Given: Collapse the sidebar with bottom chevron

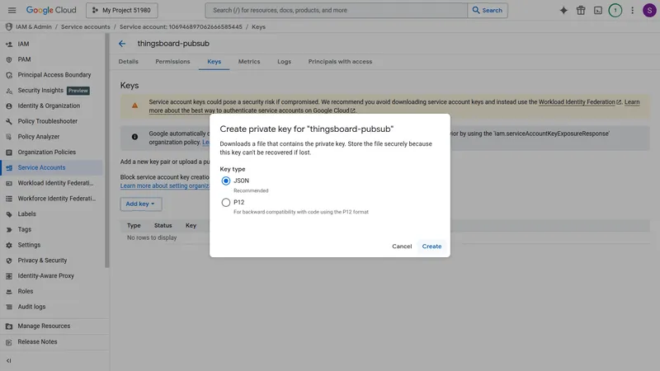Looking at the screenshot, I should (x=9, y=360).
